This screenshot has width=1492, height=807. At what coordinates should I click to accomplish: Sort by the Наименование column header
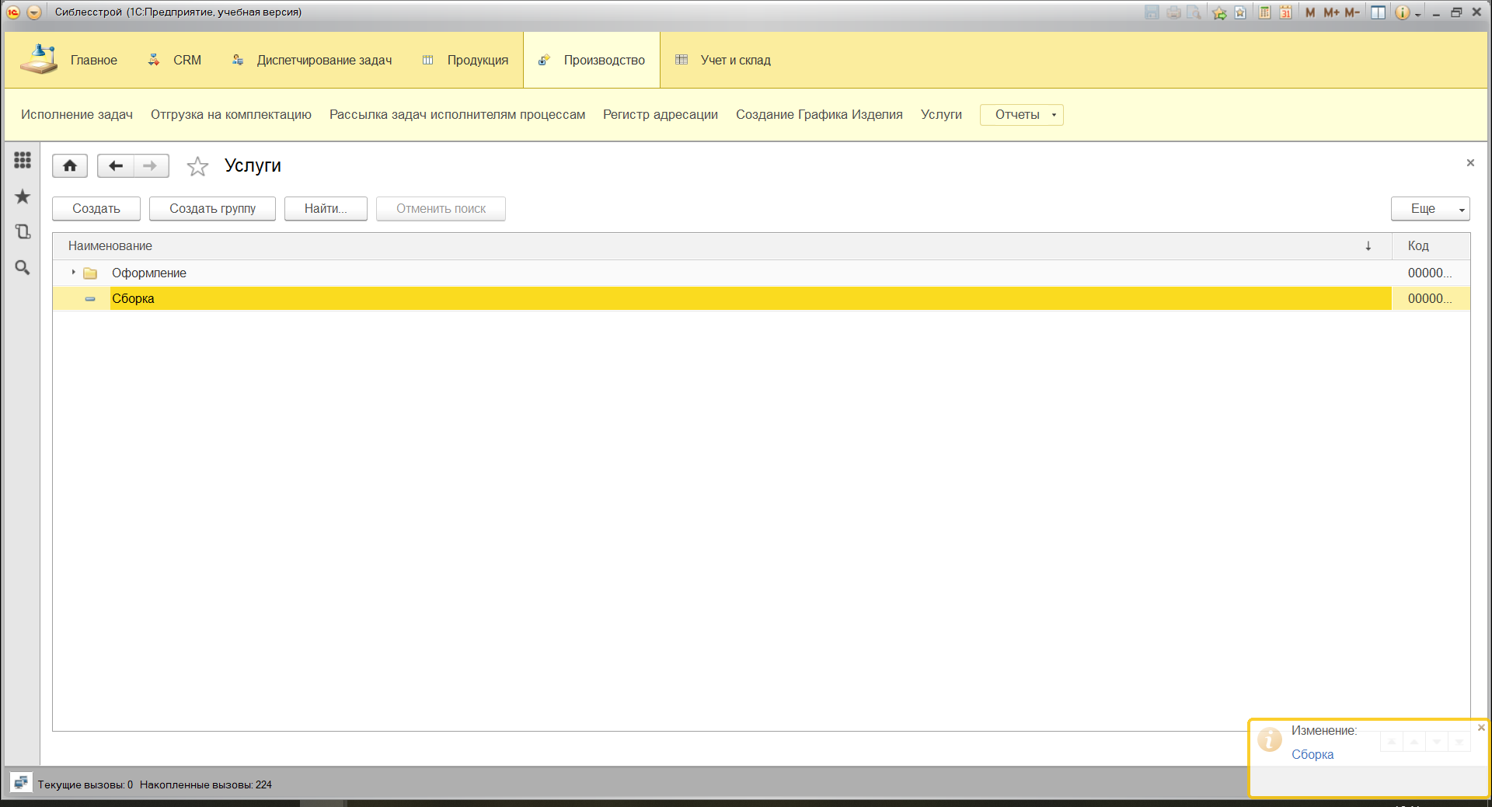click(x=110, y=246)
